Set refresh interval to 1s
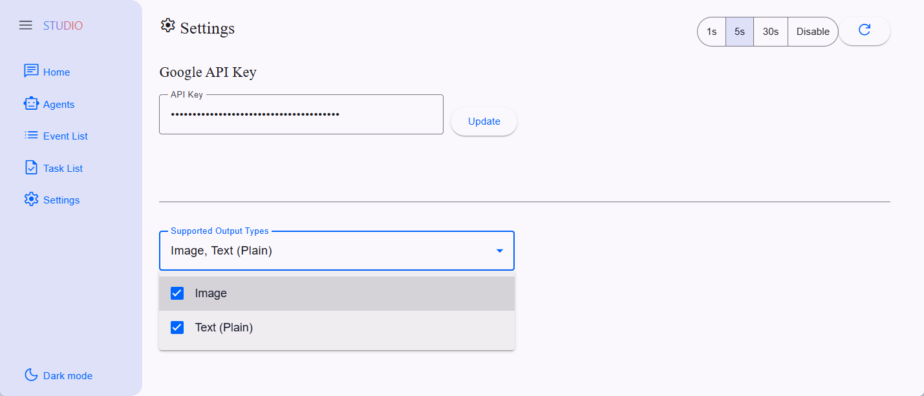 click(711, 32)
